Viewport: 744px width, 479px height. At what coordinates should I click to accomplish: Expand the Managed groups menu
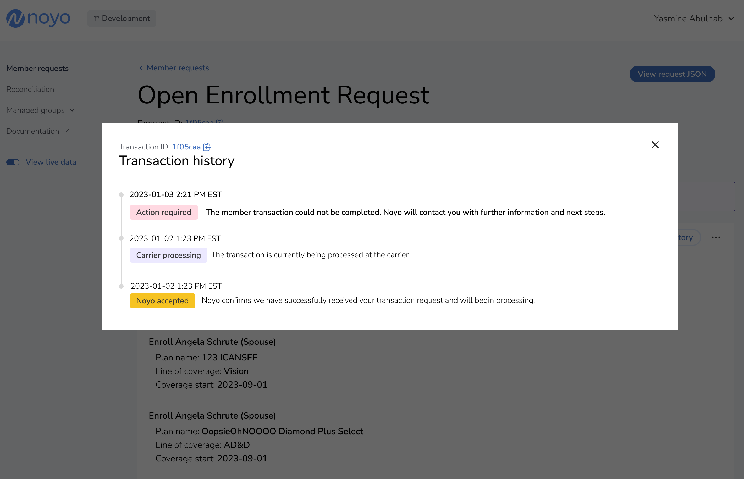(40, 110)
